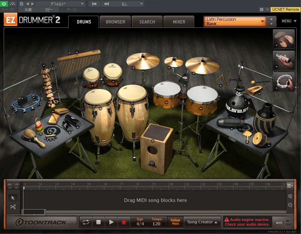Toggle the plugin power bypass button
The height and width of the screenshot is (234, 301).
(4, 3)
